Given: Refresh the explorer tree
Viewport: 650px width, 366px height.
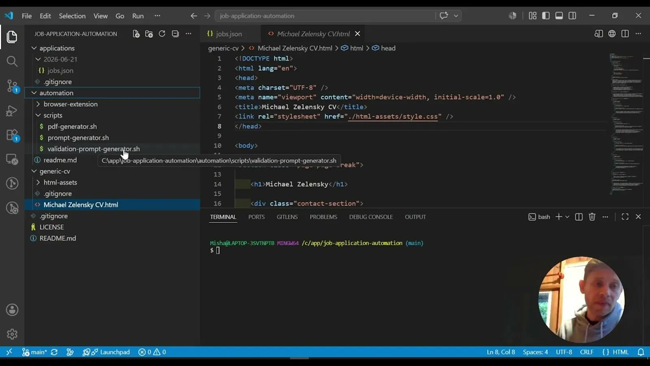Looking at the screenshot, I should (162, 34).
